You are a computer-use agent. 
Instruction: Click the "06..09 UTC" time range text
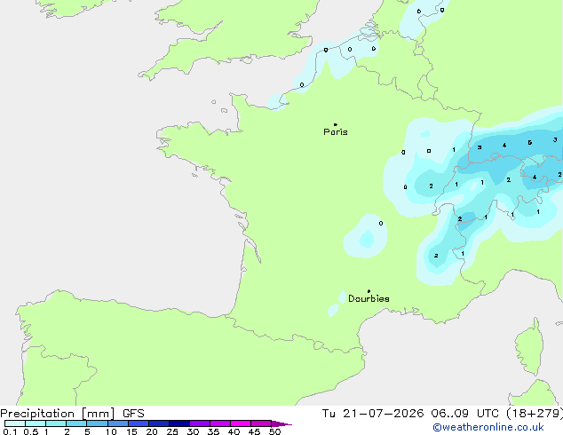pyautogui.click(x=465, y=414)
